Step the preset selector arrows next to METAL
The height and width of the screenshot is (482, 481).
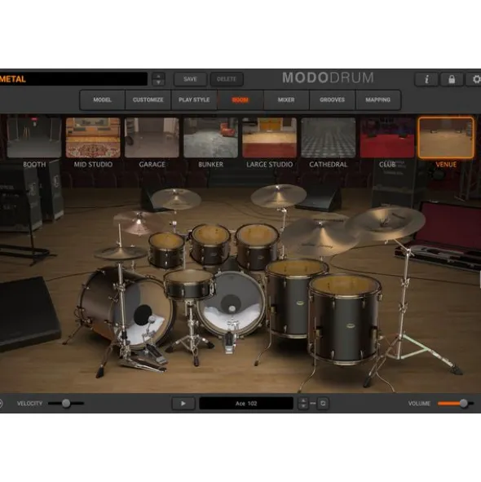tap(158, 79)
